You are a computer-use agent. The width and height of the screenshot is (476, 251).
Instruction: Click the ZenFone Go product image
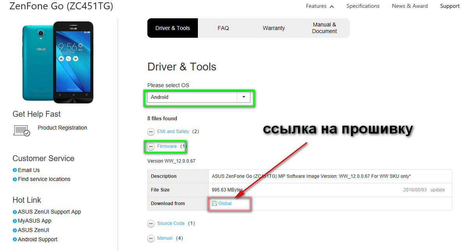click(58, 62)
